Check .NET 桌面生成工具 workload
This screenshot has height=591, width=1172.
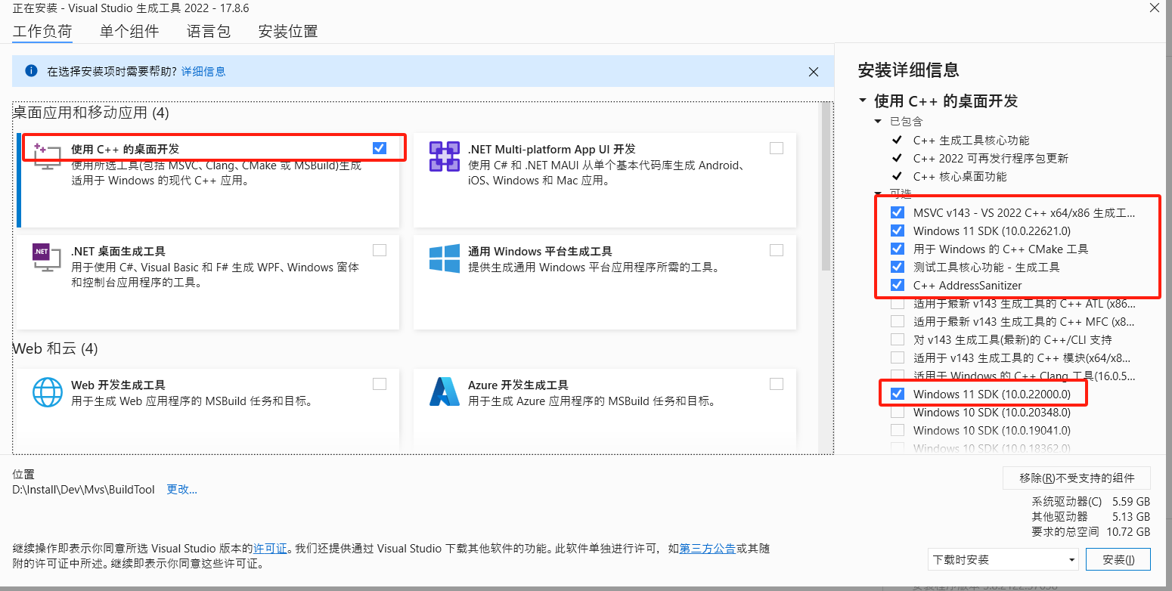(380, 250)
